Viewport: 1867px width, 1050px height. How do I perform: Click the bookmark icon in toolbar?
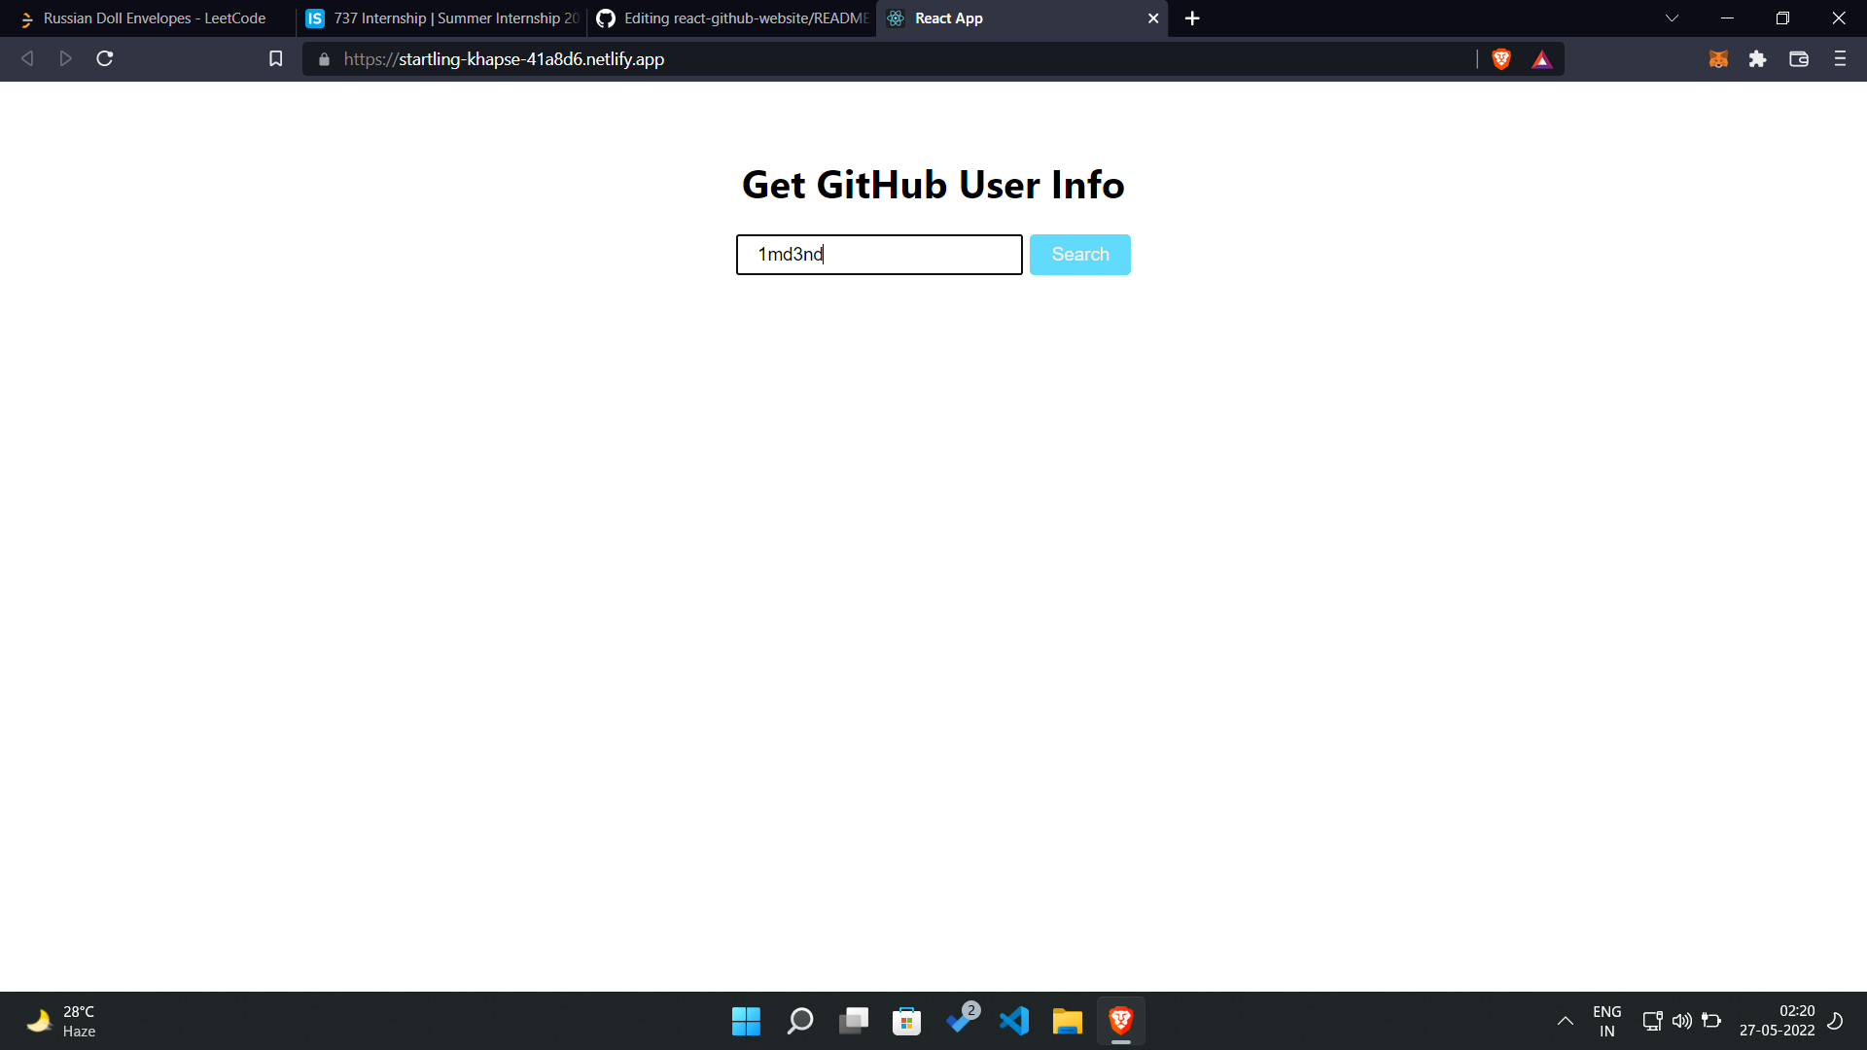[275, 58]
